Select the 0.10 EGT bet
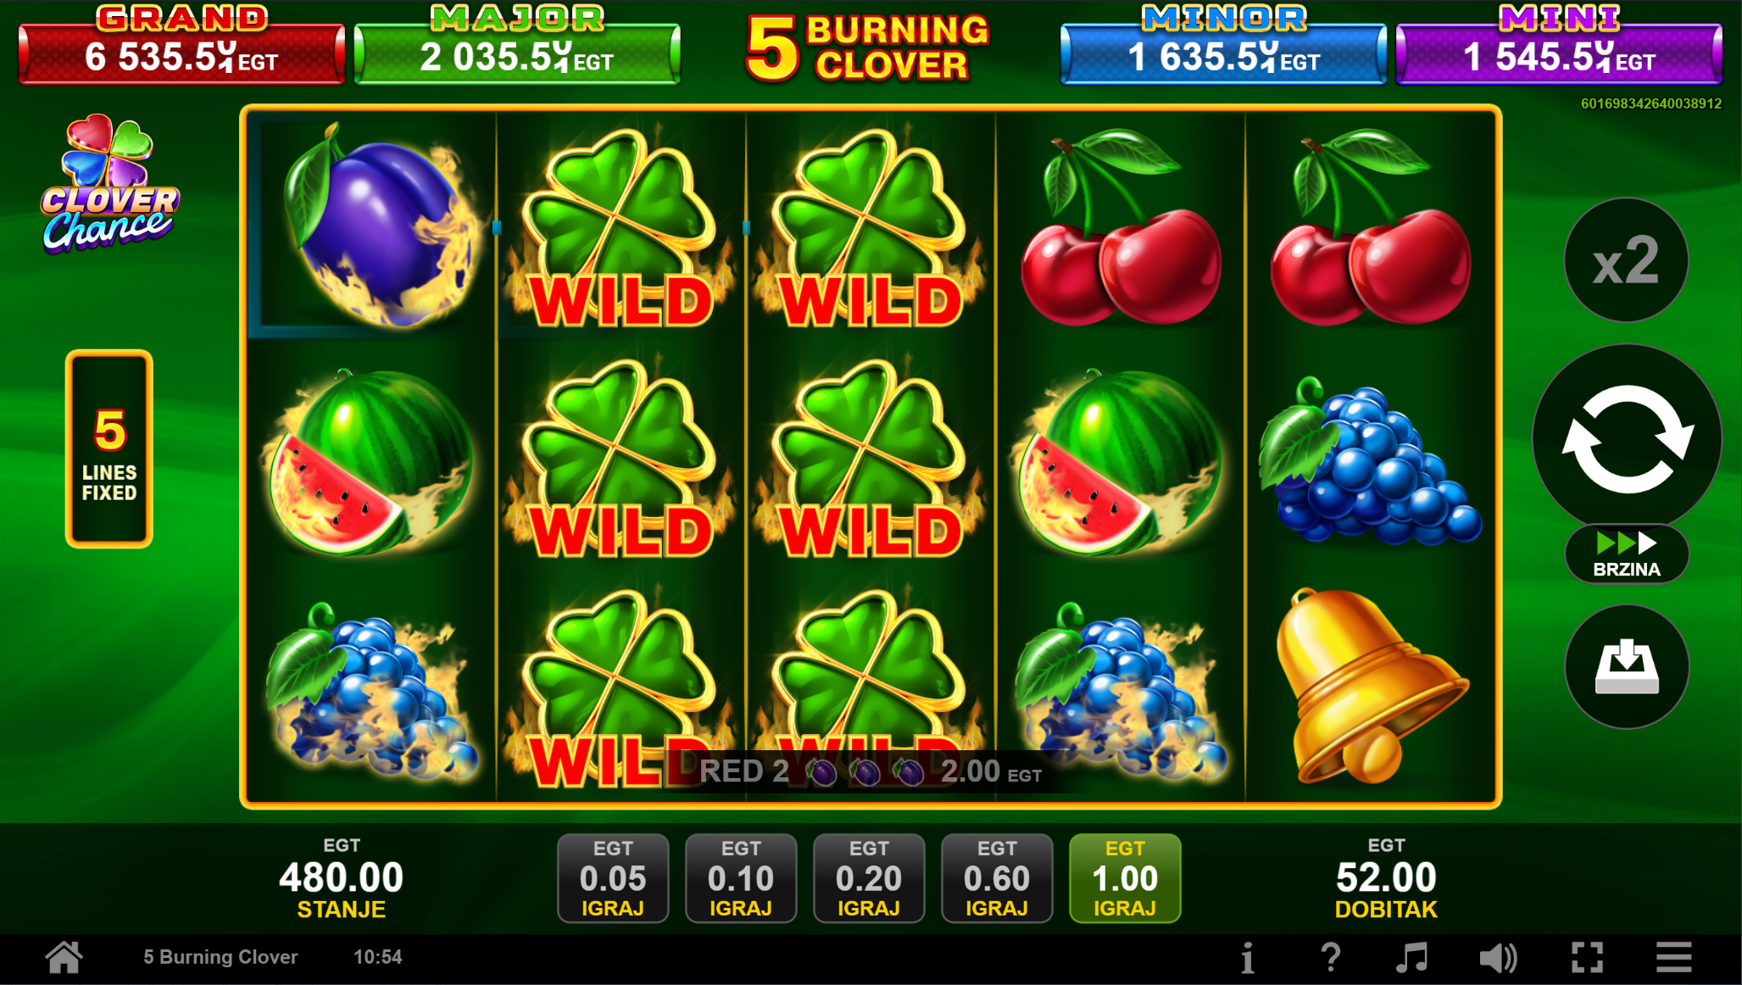Screen dimensions: 1742x985 [x=741, y=879]
